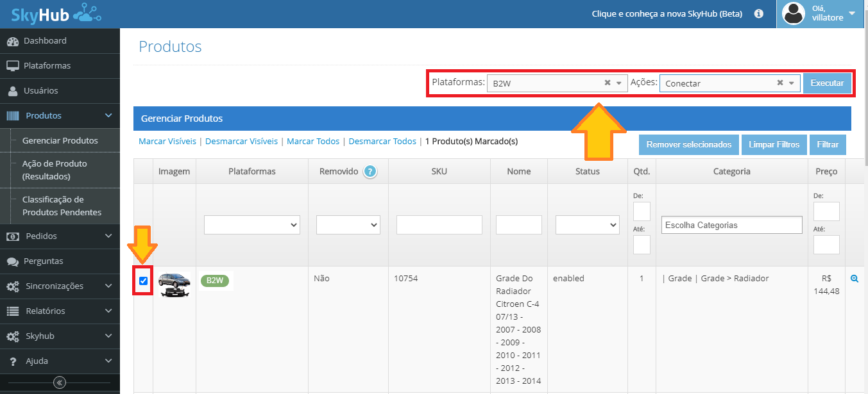This screenshot has width=868, height=394.
Task: Clear the Conectar action selection
Action: click(780, 83)
